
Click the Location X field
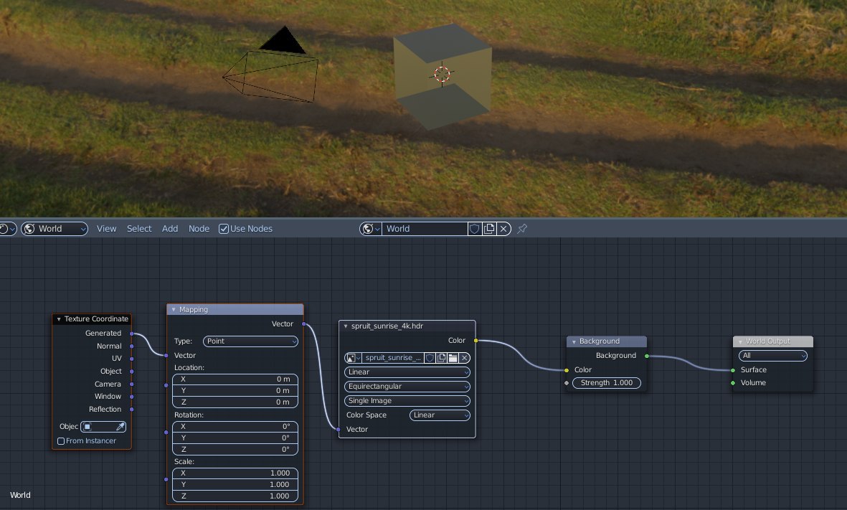(x=235, y=379)
